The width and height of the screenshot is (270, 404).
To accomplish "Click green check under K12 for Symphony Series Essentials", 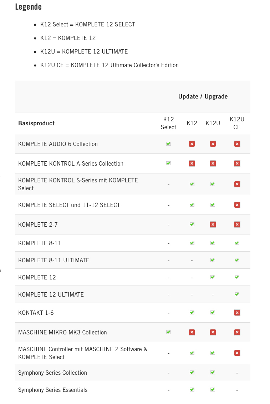I will click(x=192, y=390).
